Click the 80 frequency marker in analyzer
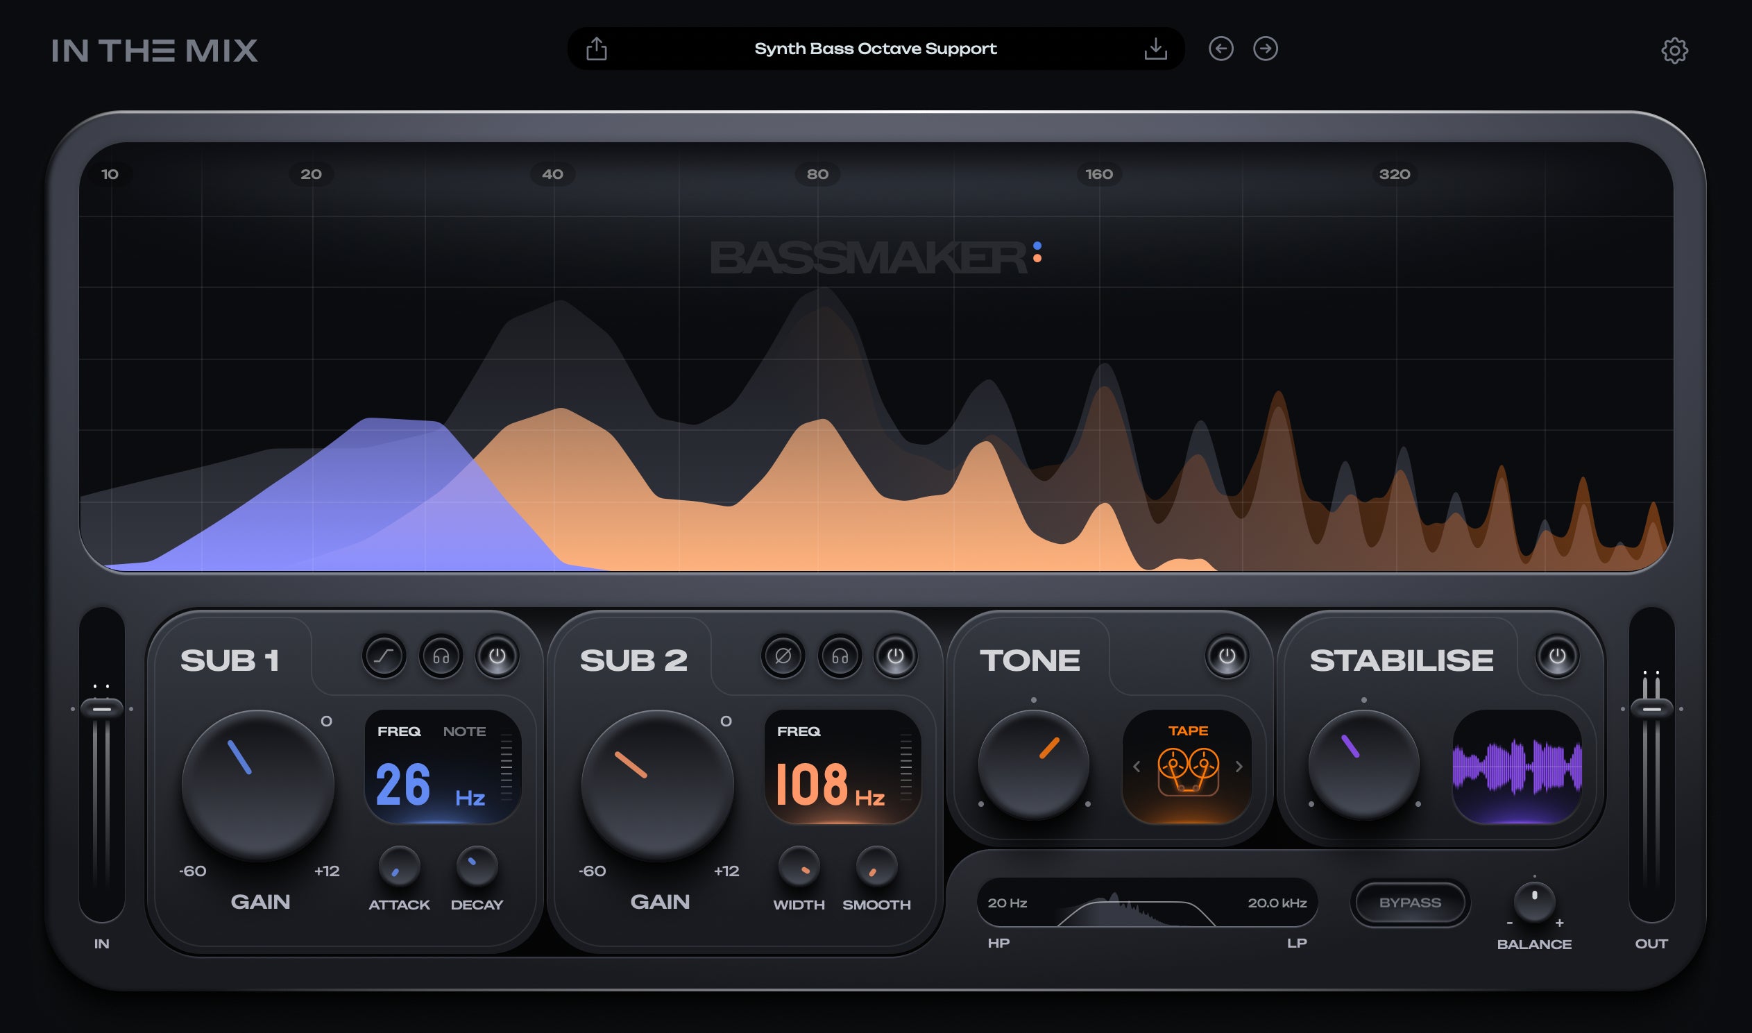 pyautogui.click(x=817, y=174)
